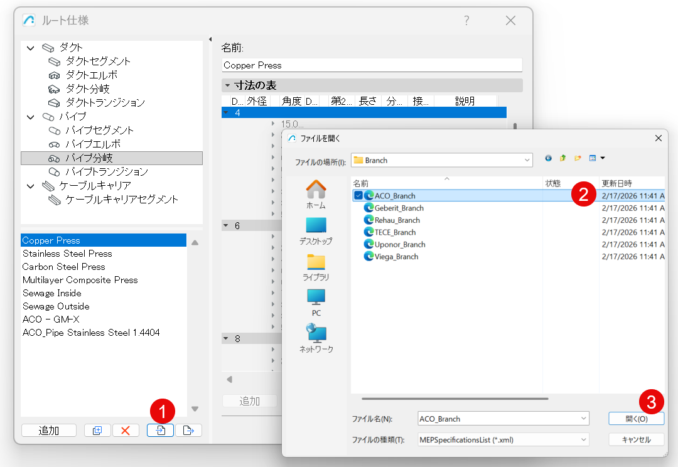This screenshot has width=678, height=467.
Task: Select the Geberit_Branch file
Action: click(x=399, y=208)
